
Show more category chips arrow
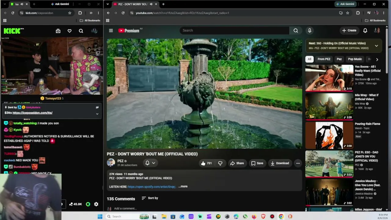point(377,59)
